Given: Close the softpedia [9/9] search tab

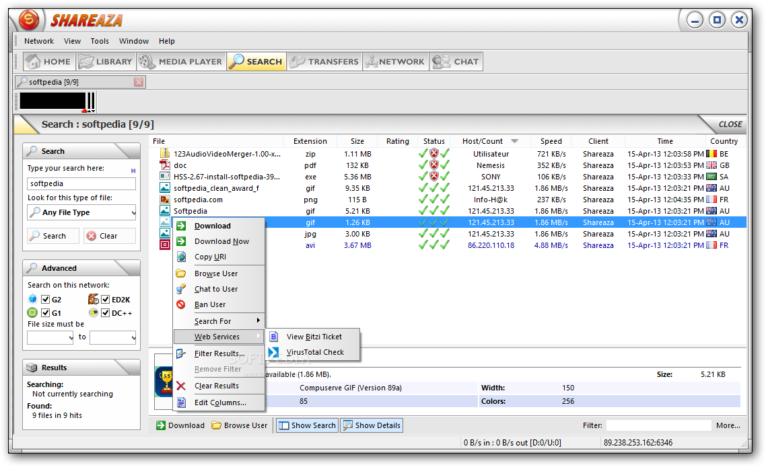Looking at the screenshot, I should pyautogui.click(x=139, y=82).
